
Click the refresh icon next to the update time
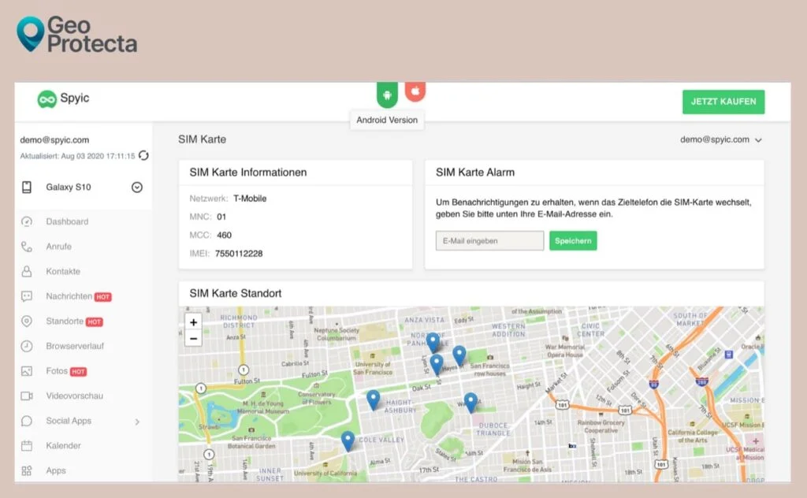tap(143, 155)
